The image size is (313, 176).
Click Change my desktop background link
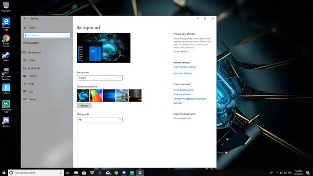tap(190, 99)
